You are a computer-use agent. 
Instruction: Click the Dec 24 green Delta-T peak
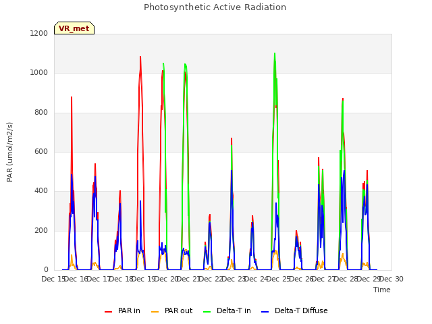(x=275, y=53)
